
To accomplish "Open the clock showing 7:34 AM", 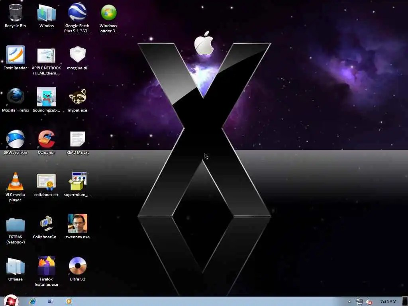I will [x=388, y=301].
